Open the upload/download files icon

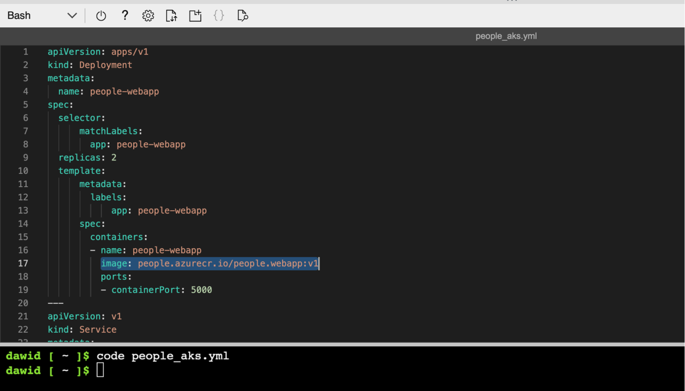[x=171, y=16]
